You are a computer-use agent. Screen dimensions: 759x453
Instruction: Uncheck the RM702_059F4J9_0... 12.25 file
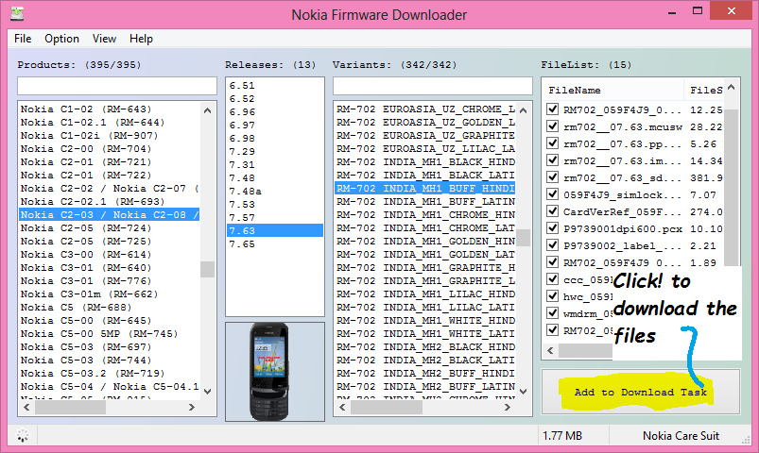click(x=552, y=109)
